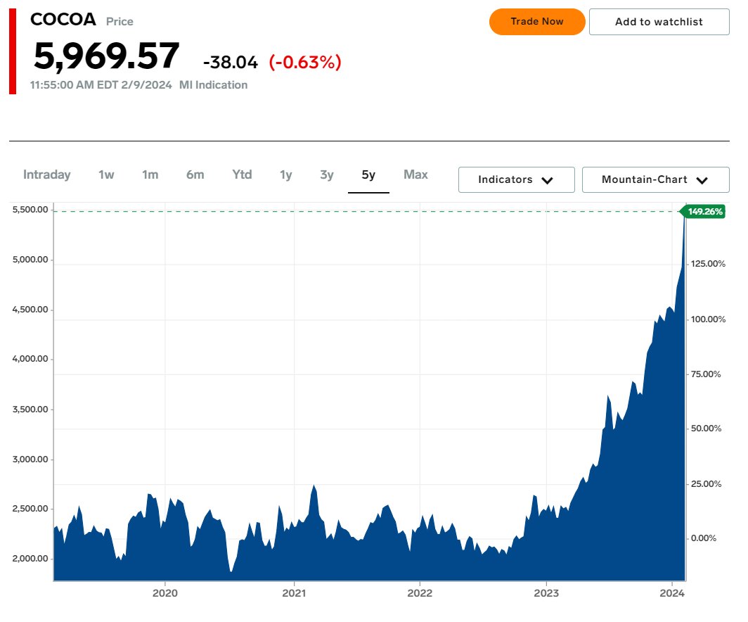Viewport: 748px width, 622px height.
Task: Select the 3y chart range
Action: 326,174
